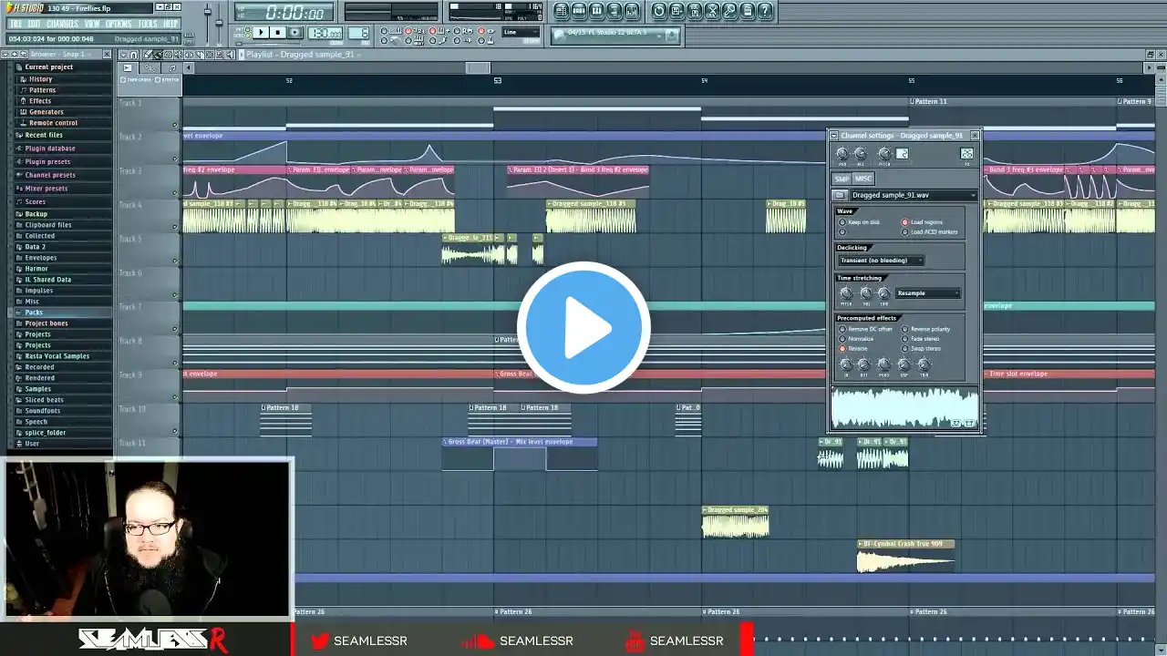Toggle Load ACID markers option
Image resolution: width=1167 pixels, height=656 pixels.
click(905, 232)
